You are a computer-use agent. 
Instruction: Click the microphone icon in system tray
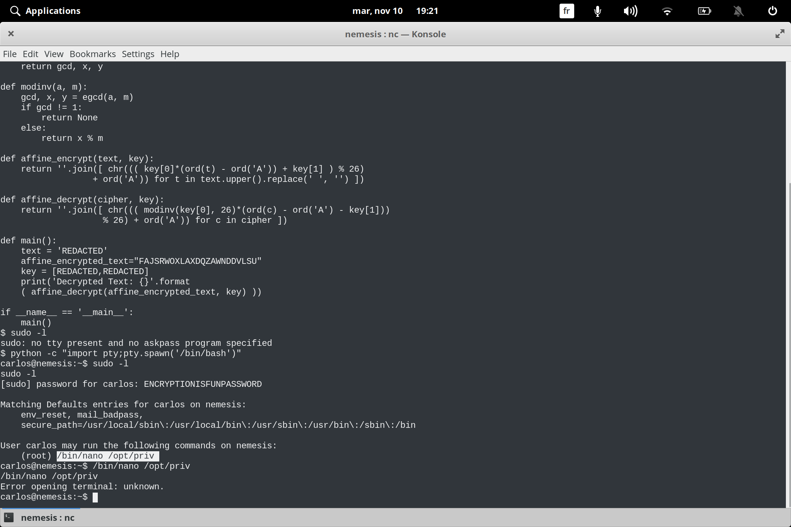coord(597,11)
